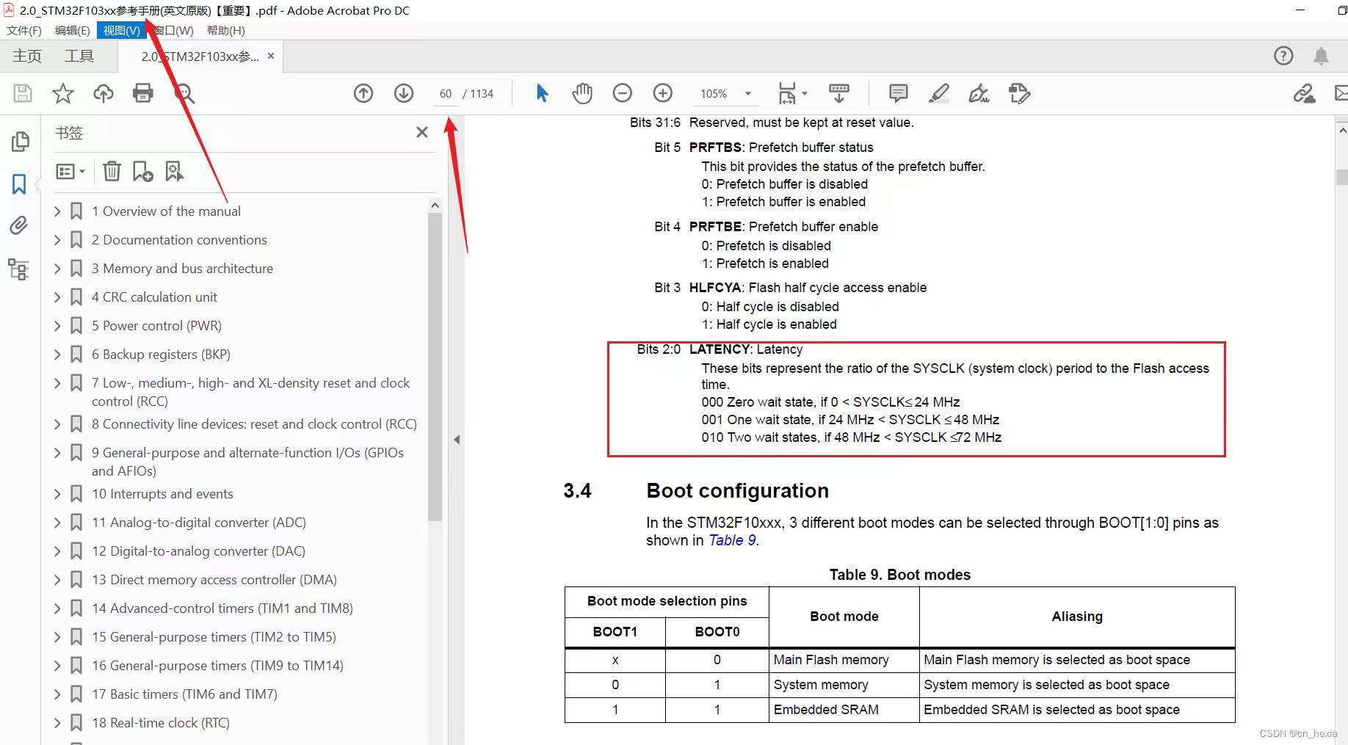Screen dimensions: 1348x745
Task: Delete selected bookmark trash icon
Action: click(112, 171)
